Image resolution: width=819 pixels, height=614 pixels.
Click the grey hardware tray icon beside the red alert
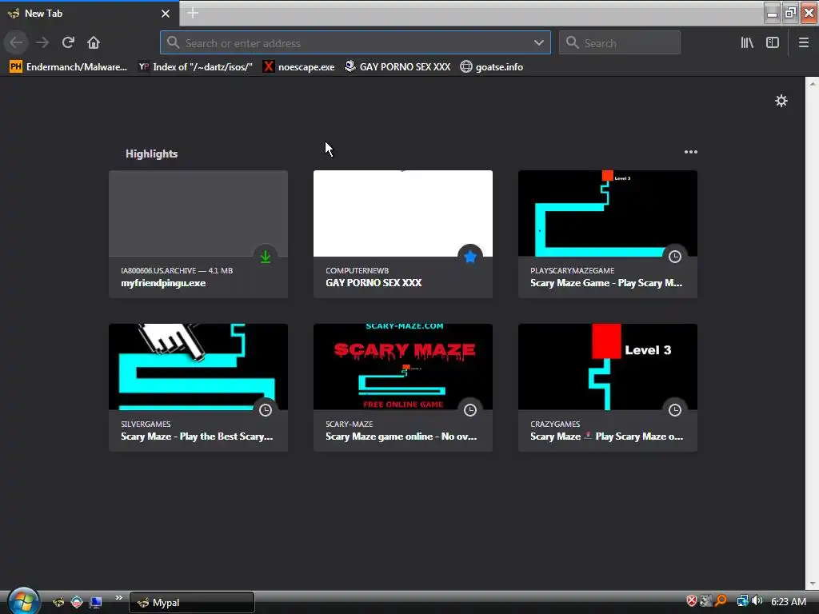tap(705, 601)
